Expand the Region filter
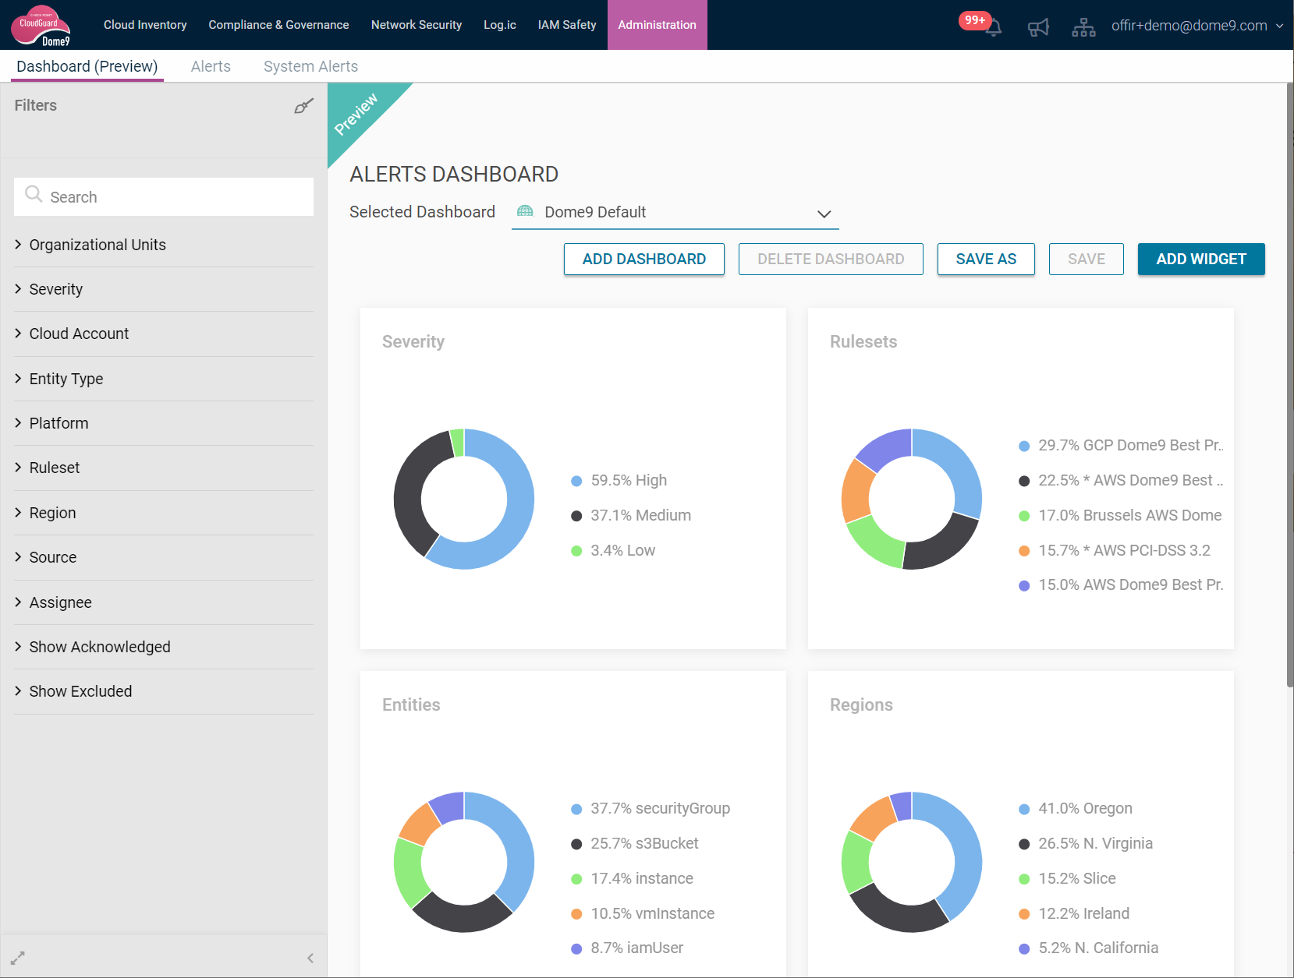This screenshot has width=1294, height=978. pos(164,513)
